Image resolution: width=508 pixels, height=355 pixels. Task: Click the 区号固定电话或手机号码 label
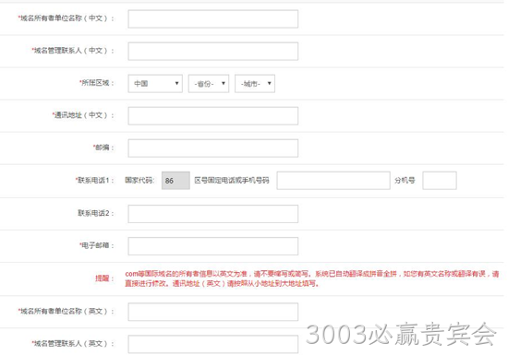pyautogui.click(x=232, y=180)
